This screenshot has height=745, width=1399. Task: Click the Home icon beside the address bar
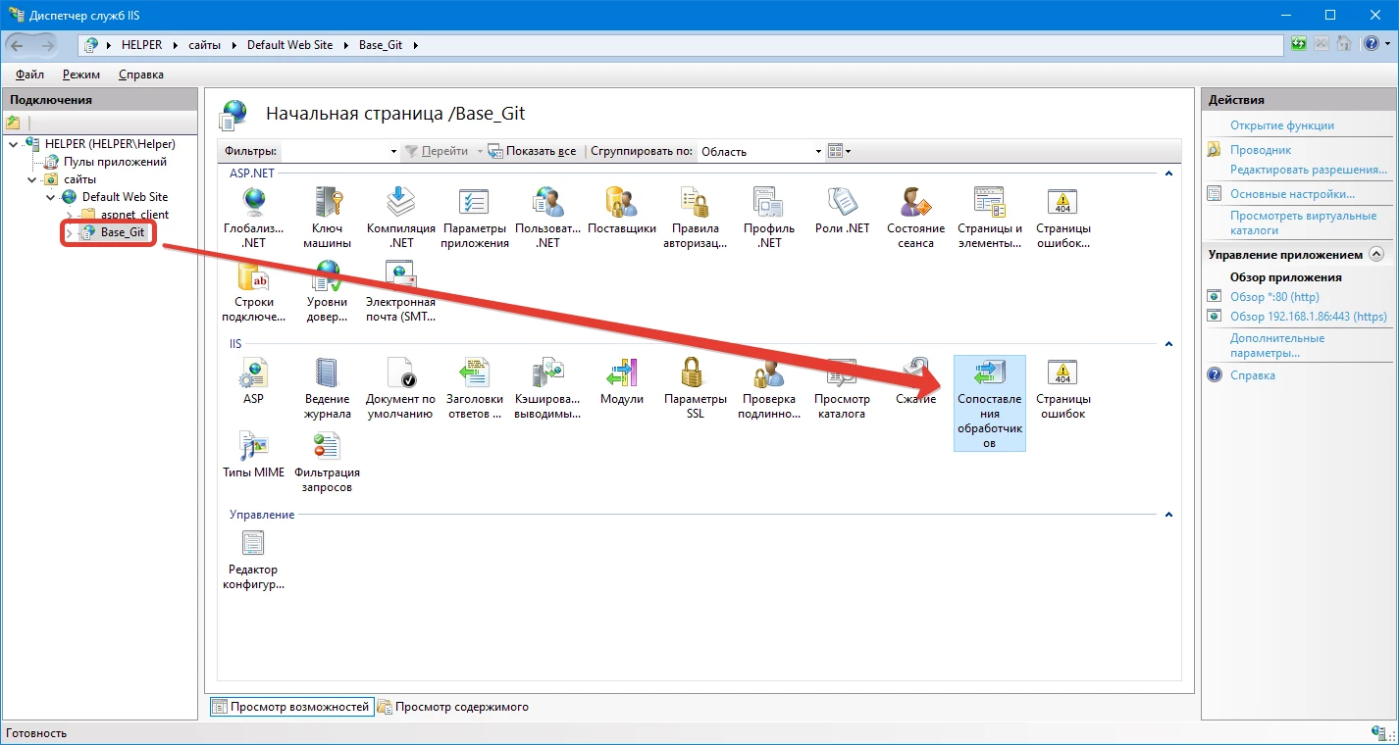[1344, 44]
